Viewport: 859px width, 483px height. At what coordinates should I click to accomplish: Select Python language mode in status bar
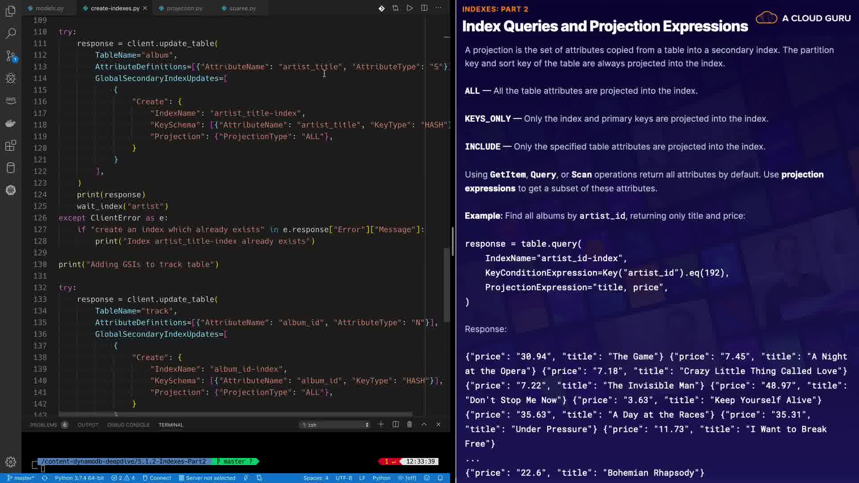pos(381,478)
